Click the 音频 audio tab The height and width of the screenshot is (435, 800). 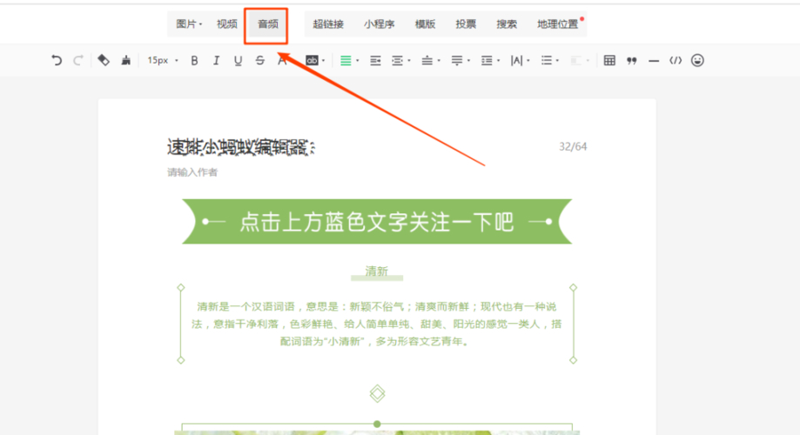point(267,24)
